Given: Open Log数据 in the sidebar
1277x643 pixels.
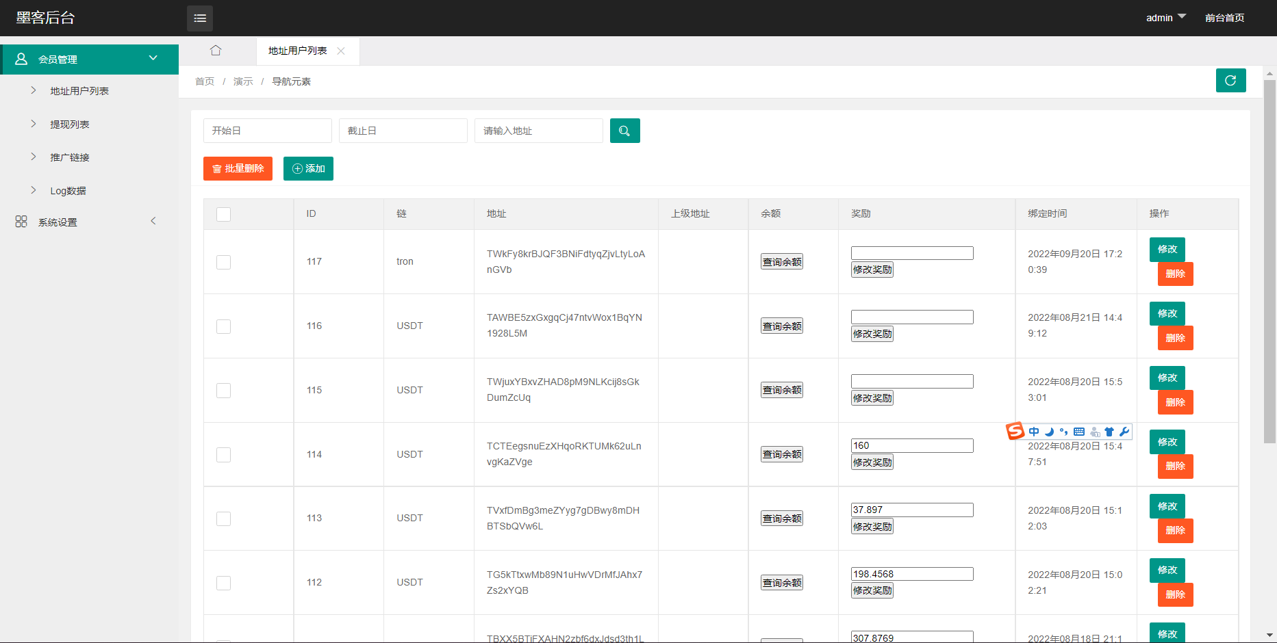Looking at the screenshot, I should 68,191.
